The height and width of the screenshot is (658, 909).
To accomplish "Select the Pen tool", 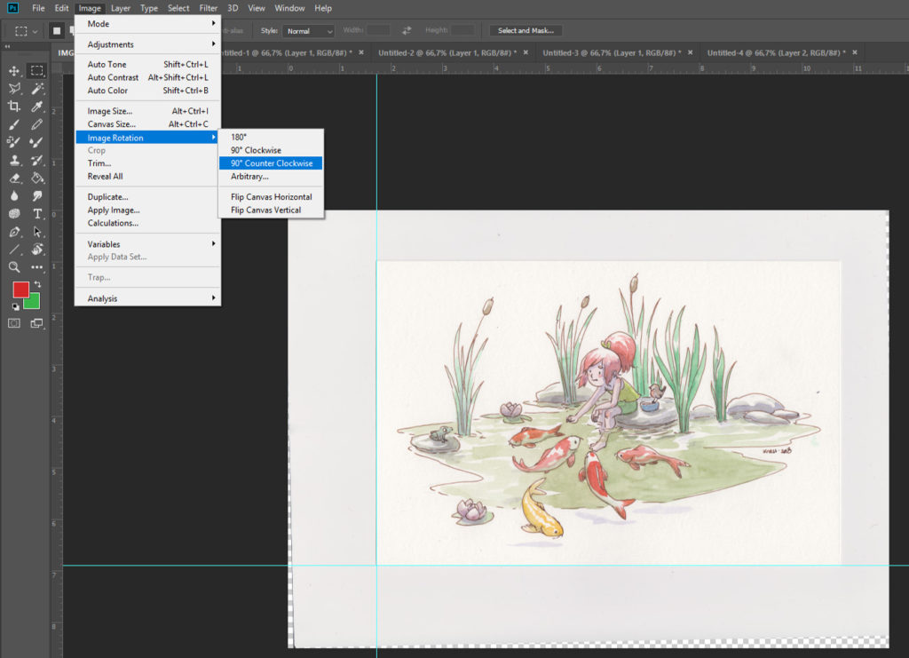I will [14, 232].
